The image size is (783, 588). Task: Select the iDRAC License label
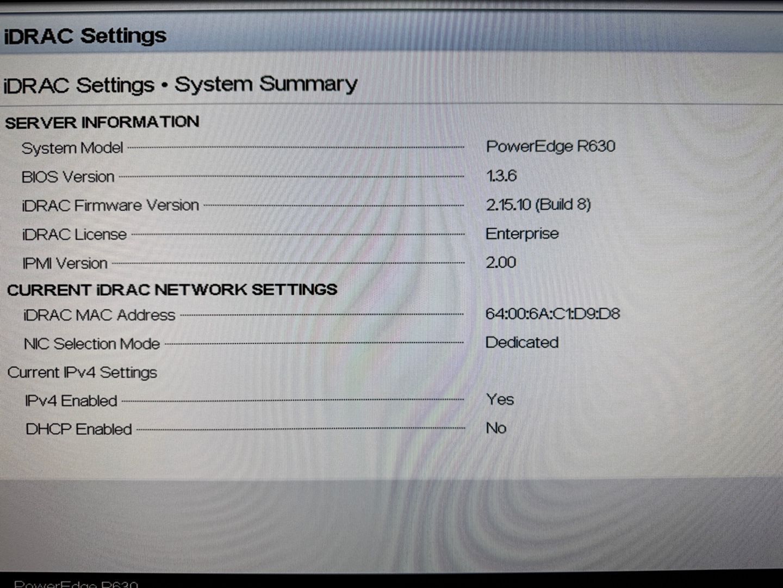(x=74, y=234)
